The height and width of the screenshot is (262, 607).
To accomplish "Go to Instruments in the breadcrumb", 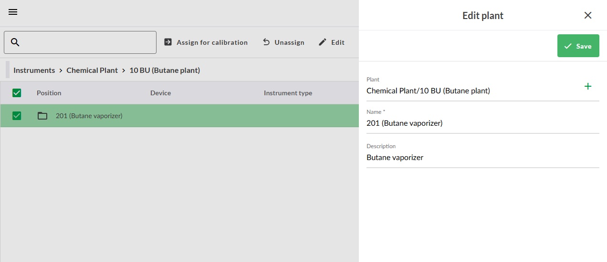I will [34, 70].
